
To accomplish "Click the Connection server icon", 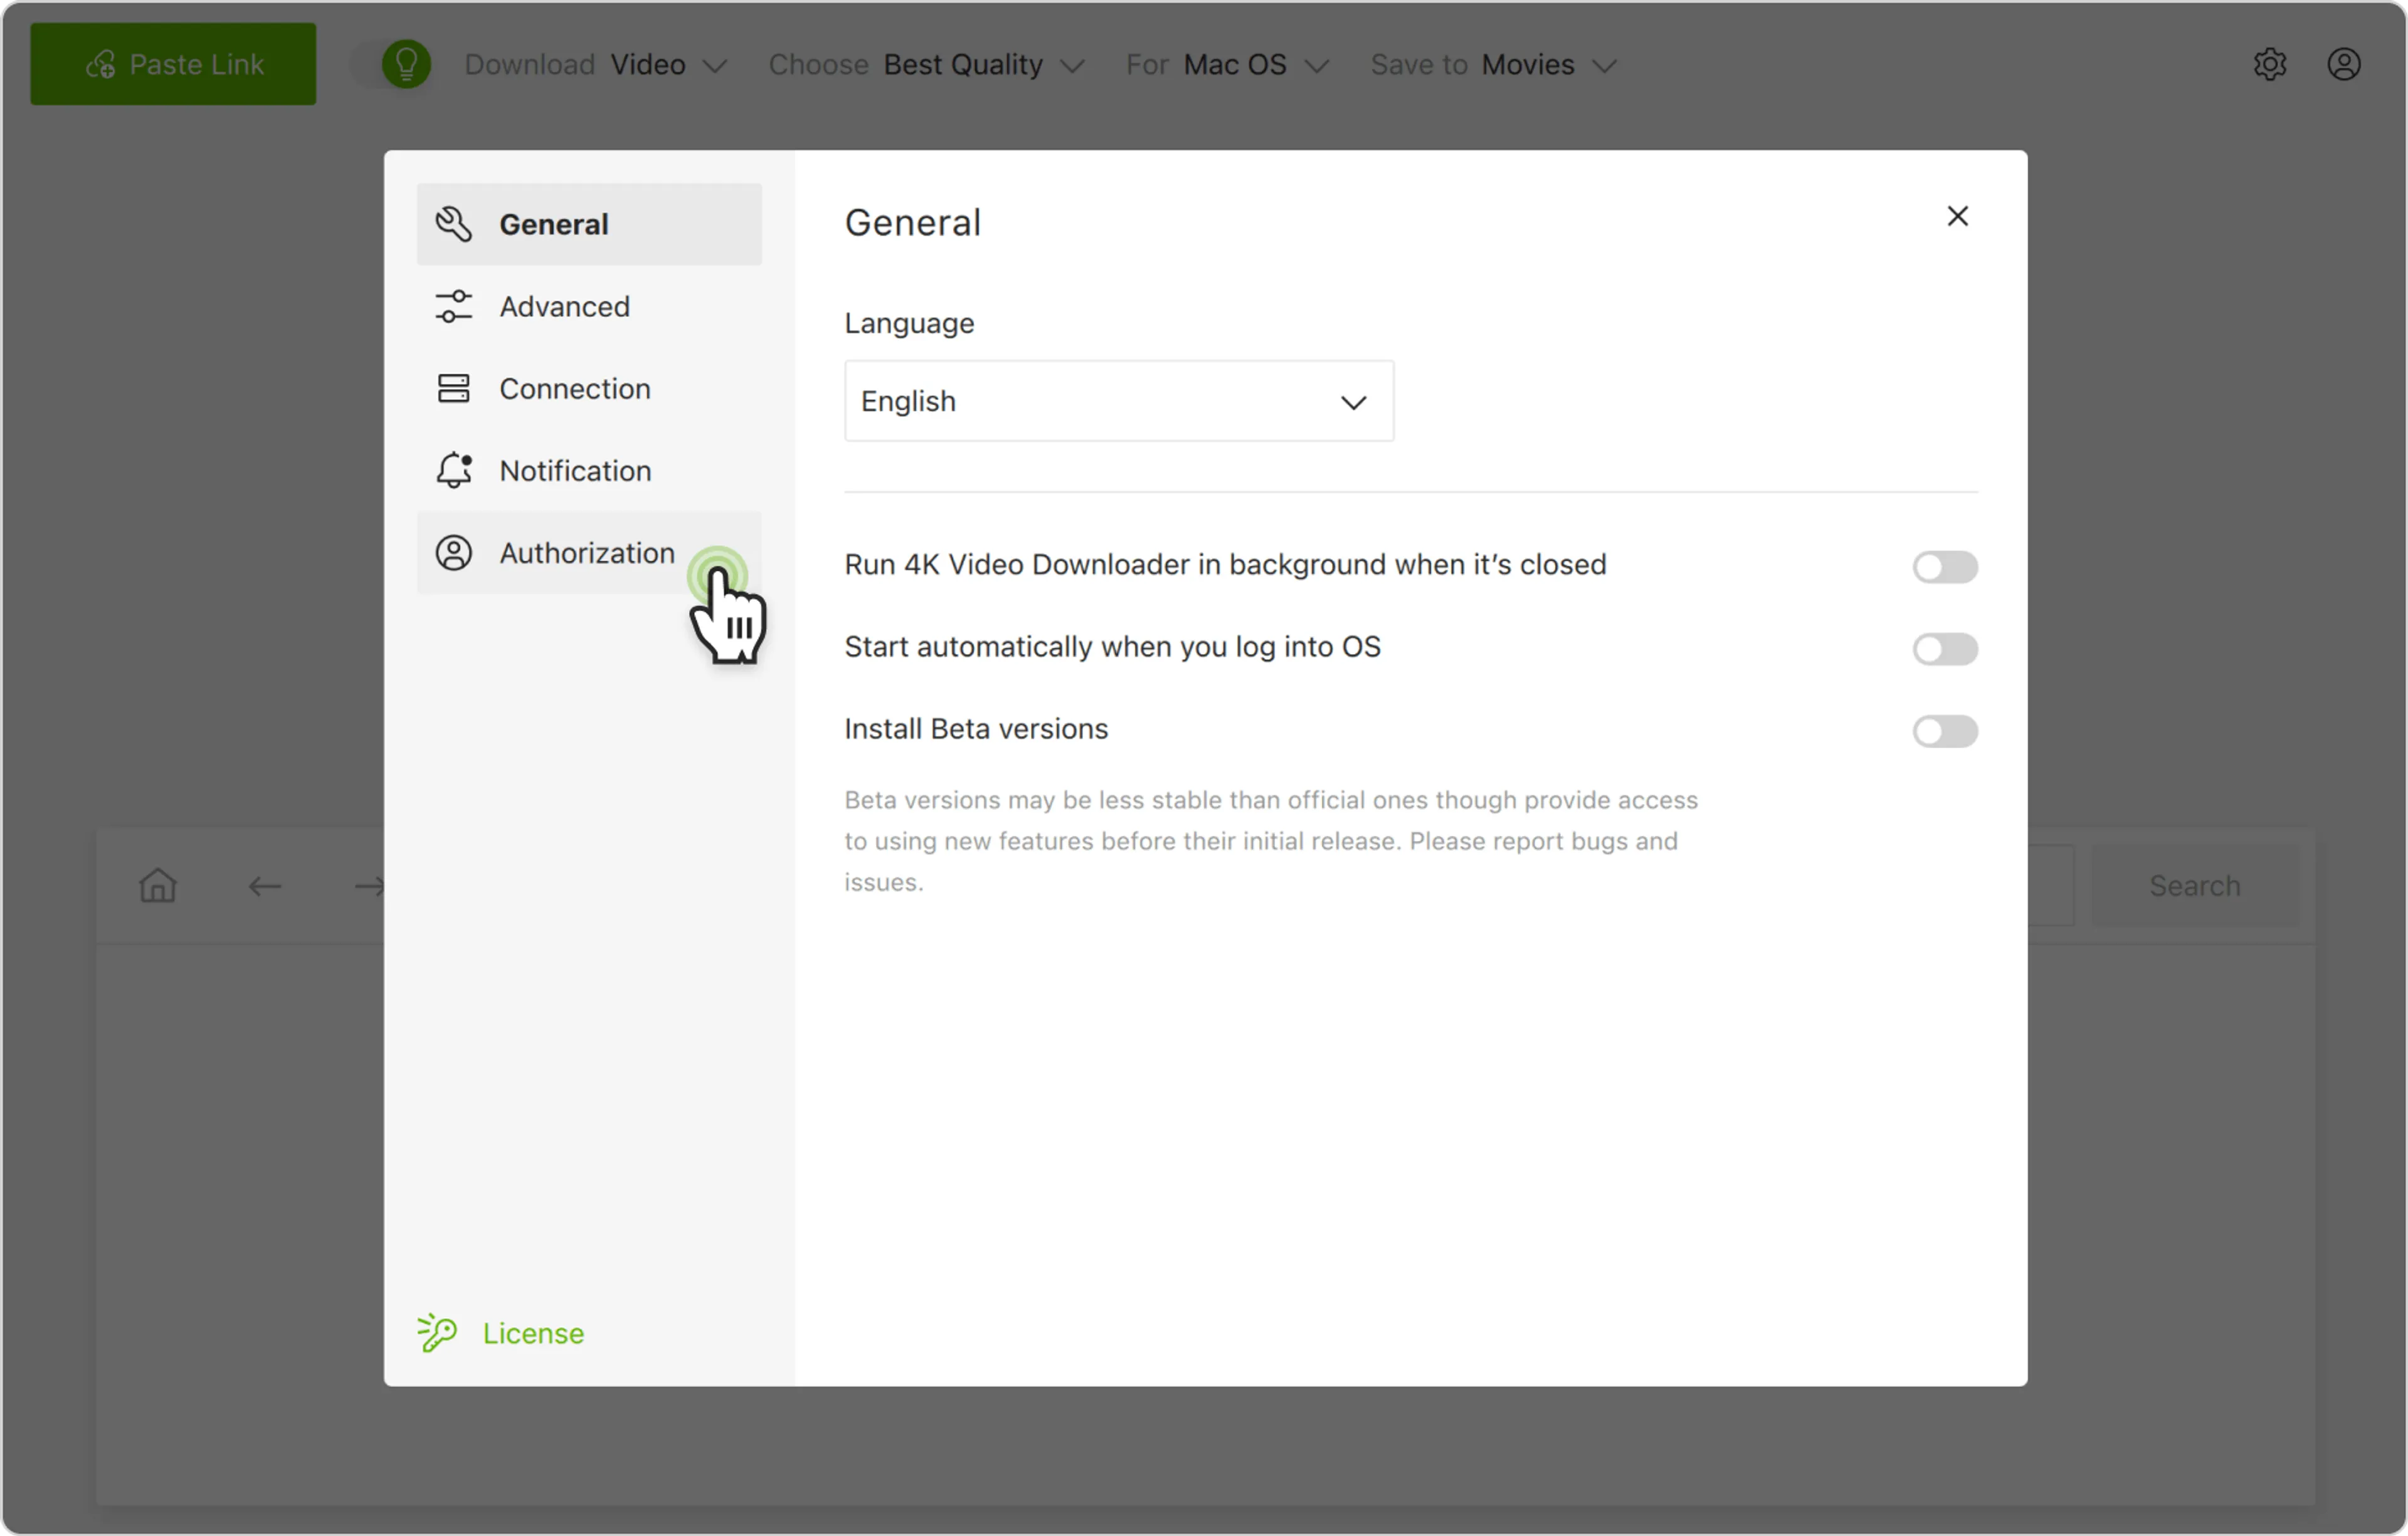I will [453, 389].
